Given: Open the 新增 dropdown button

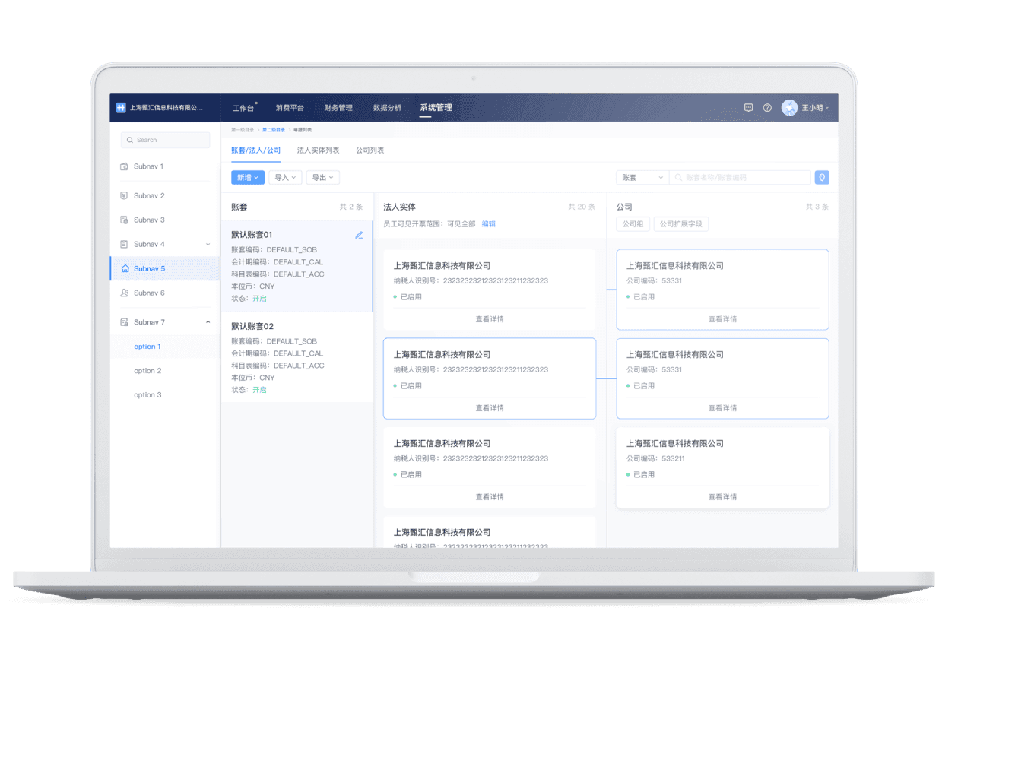Looking at the screenshot, I should click(x=248, y=178).
